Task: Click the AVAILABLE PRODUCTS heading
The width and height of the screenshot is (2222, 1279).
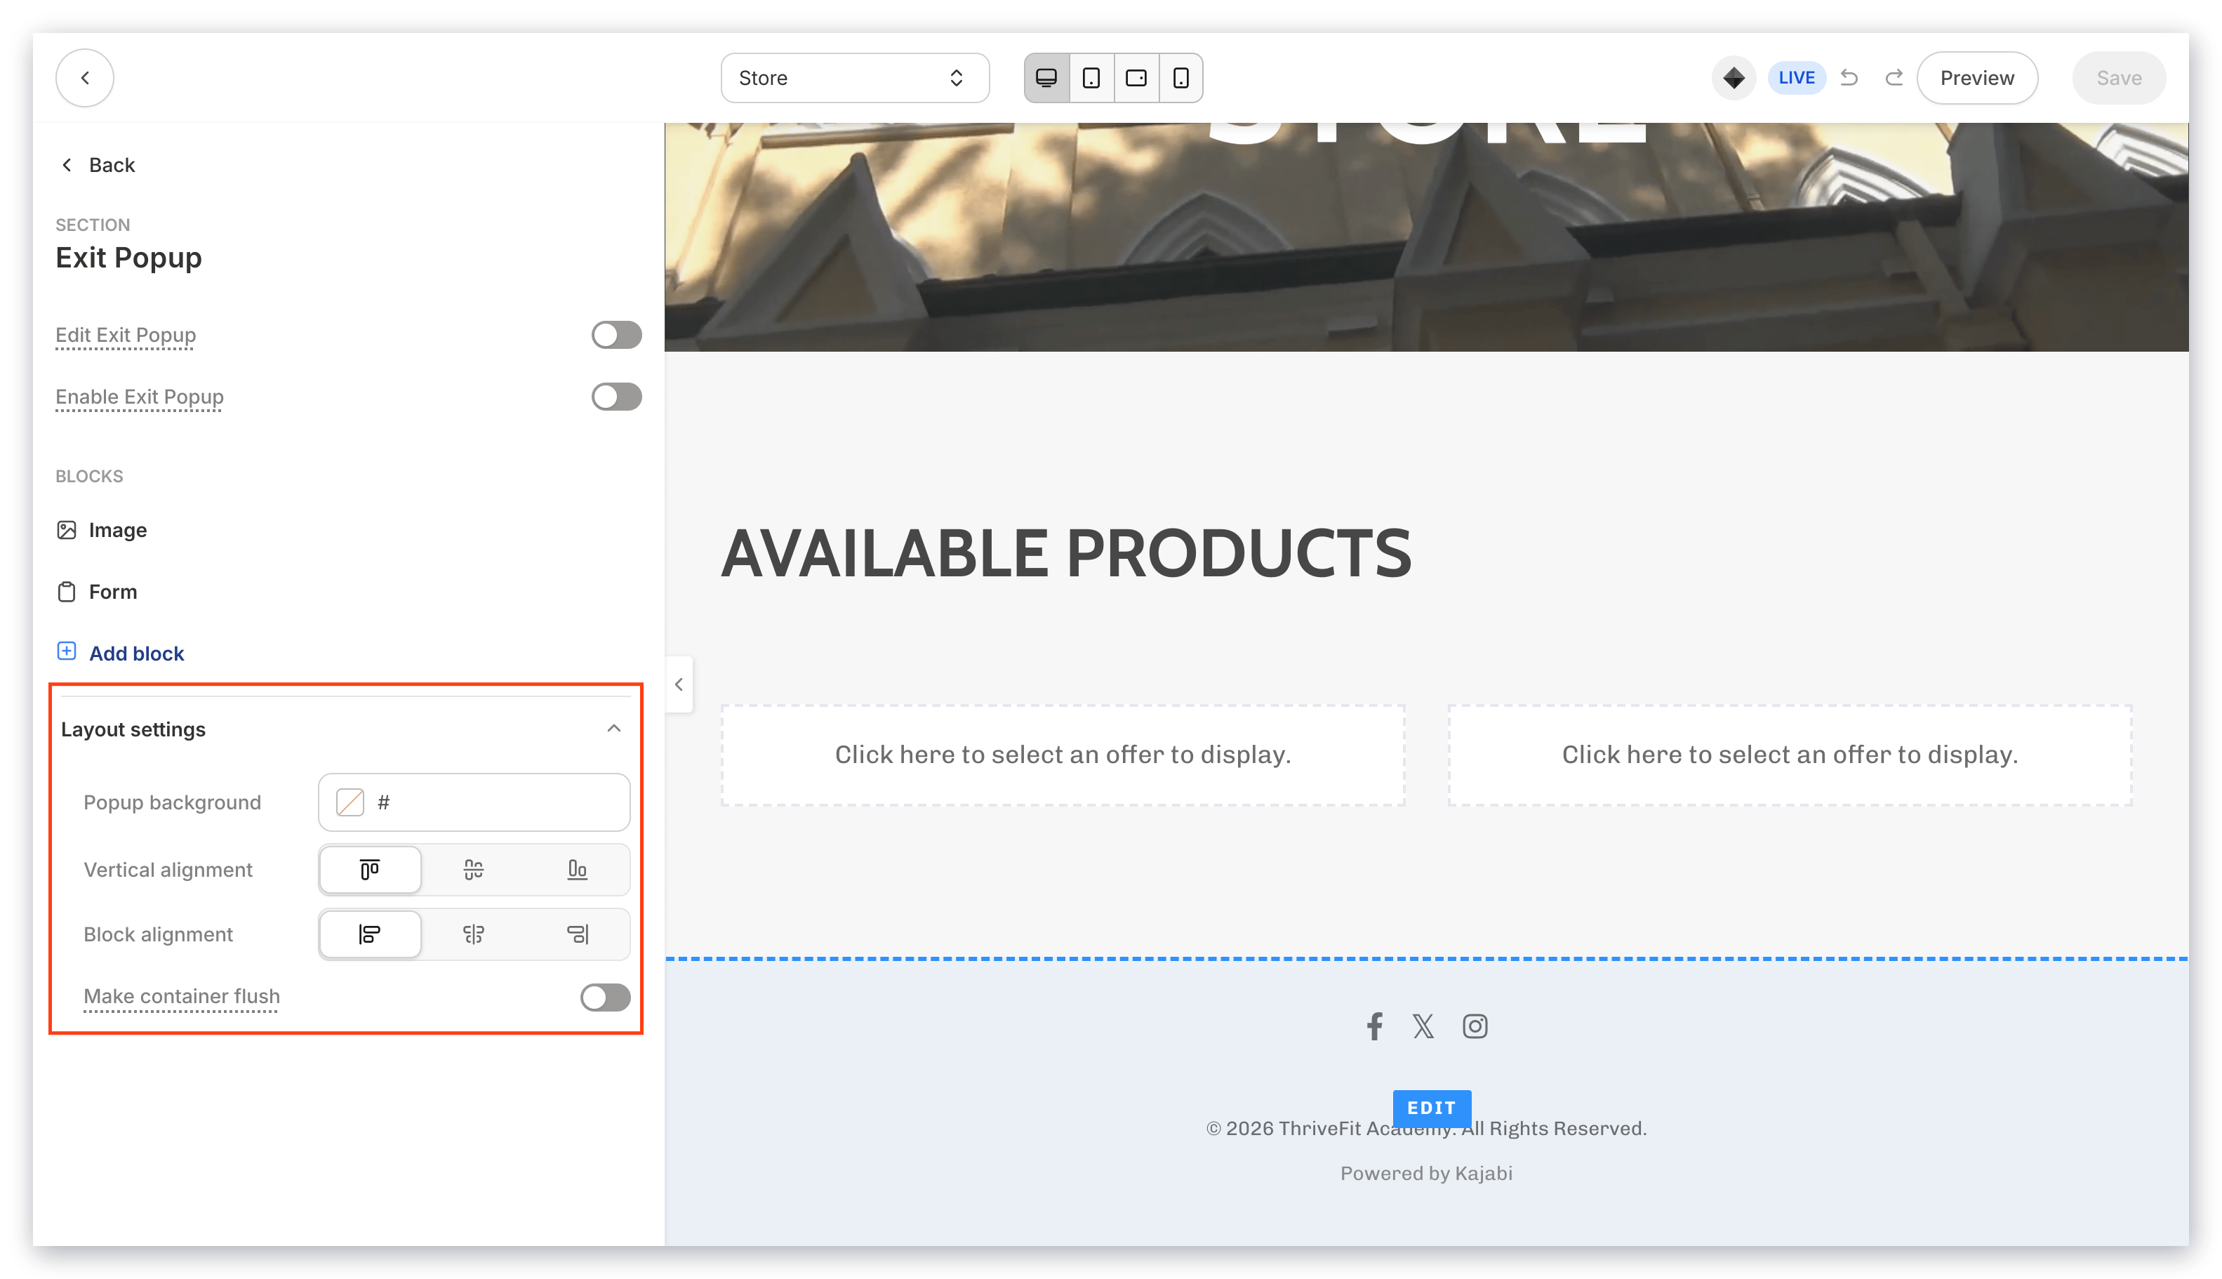Action: click(x=1065, y=553)
